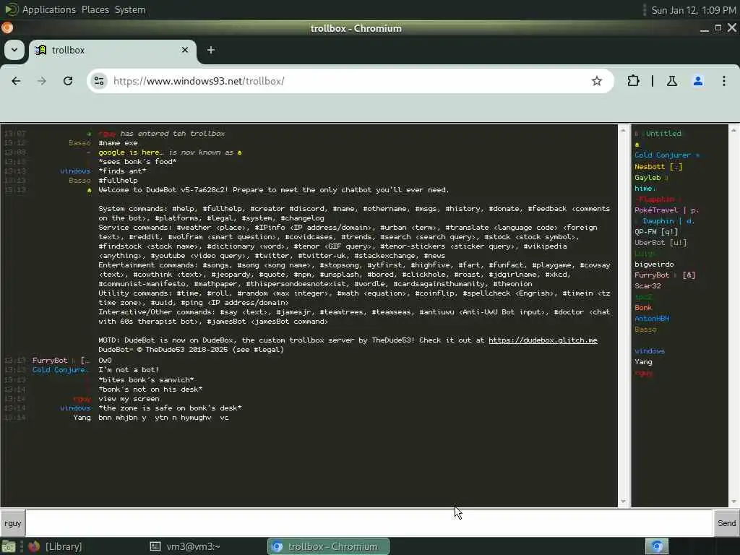Click the browser forward arrow
Screen dimensions: 740x555
click(x=42, y=81)
